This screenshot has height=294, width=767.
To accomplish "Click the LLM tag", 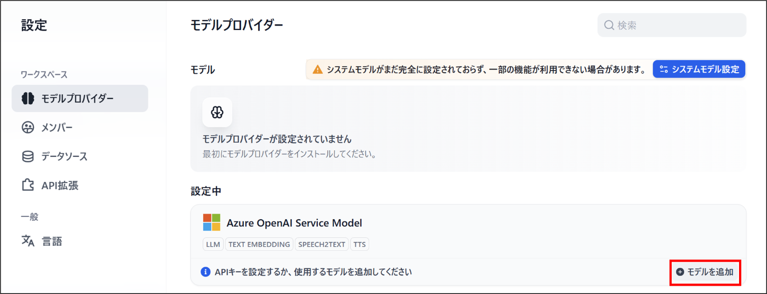I will (213, 244).
